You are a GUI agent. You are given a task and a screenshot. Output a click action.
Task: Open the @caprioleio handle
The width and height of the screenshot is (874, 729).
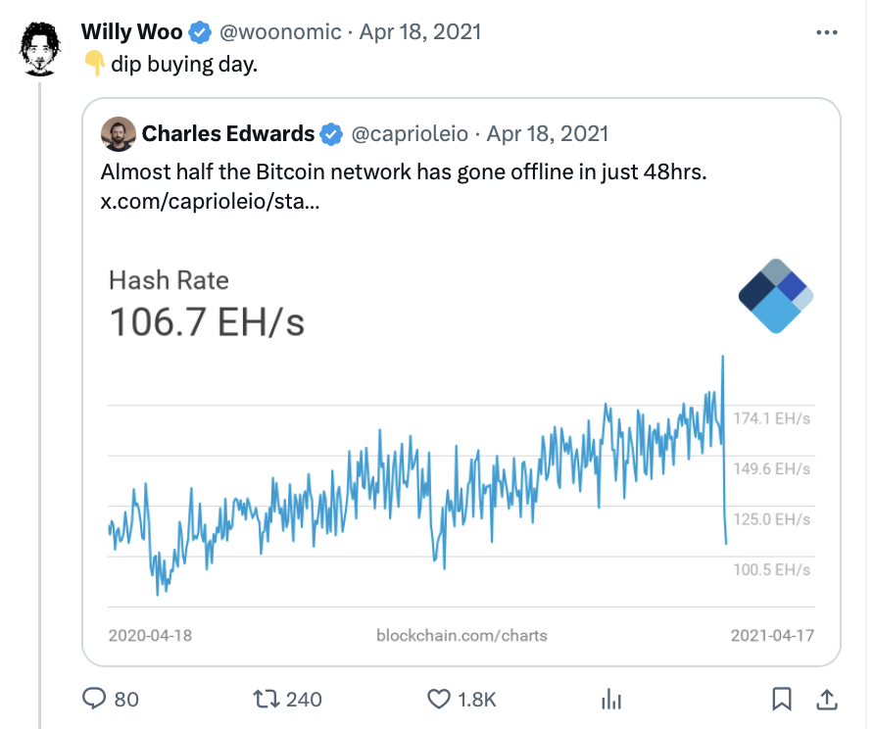(410, 134)
